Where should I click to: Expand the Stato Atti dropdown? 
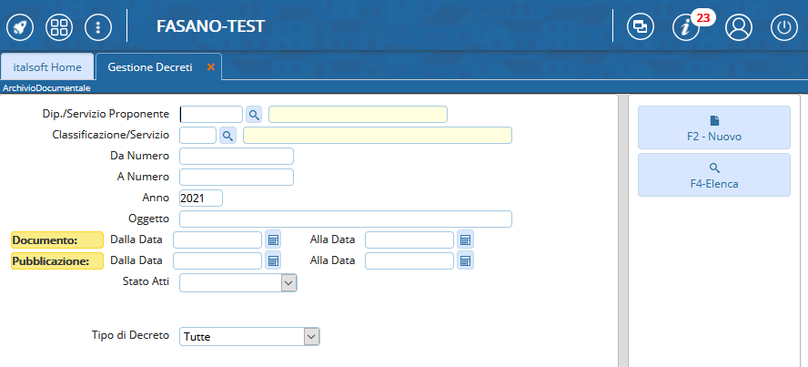click(x=288, y=283)
